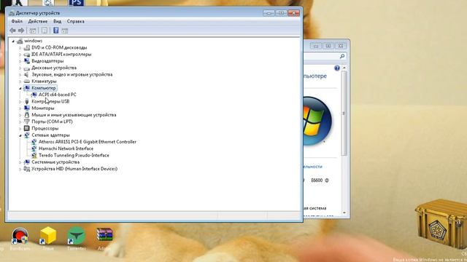467x262 pixels.
Task: Open the Вид menu
Action: [x=57, y=21]
